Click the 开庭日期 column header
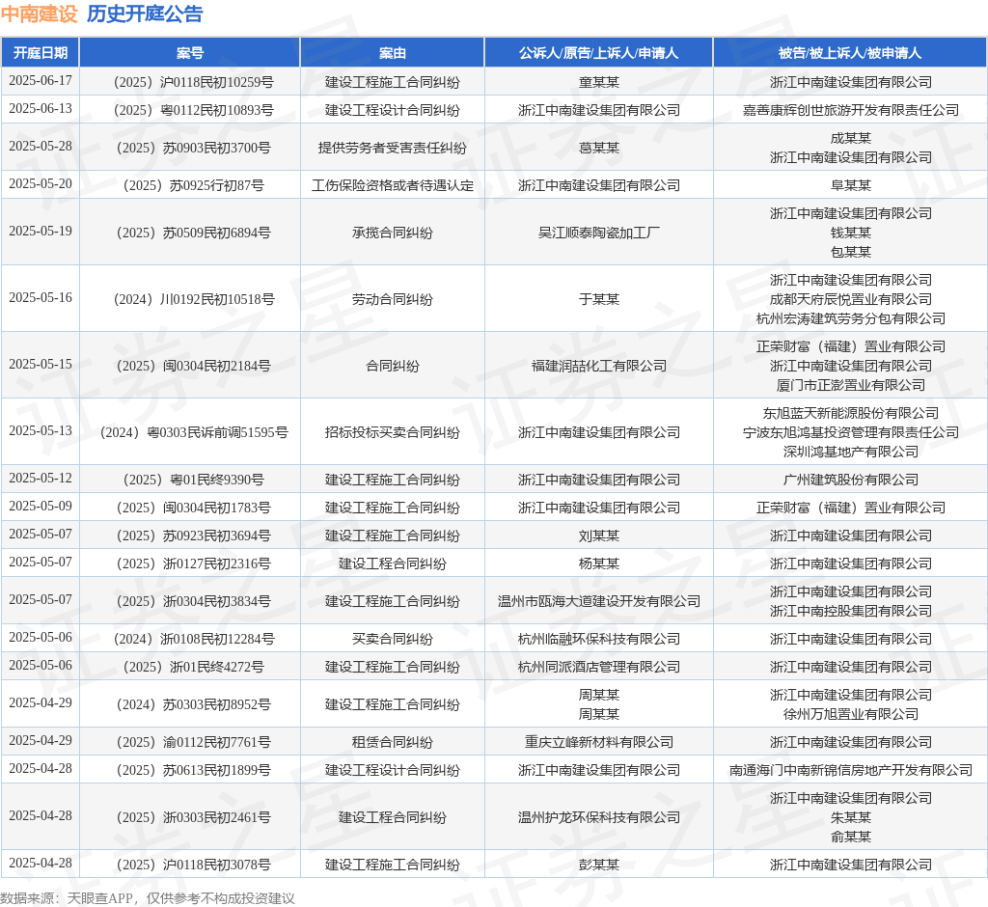 point(41,53)
